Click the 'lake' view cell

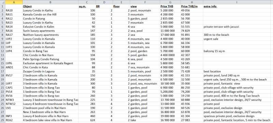[145, 120]
